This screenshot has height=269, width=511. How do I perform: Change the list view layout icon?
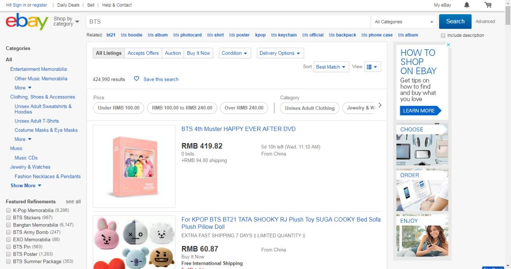click(373, 67)
